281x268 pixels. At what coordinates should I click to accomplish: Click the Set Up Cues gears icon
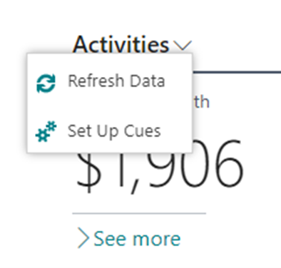[x=46, y=132]
